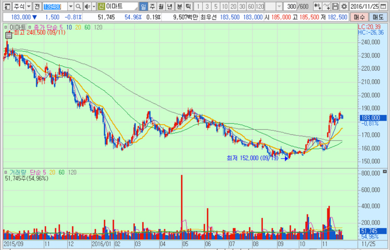Expand the 주식 market type dropdown

coord(28,7)
